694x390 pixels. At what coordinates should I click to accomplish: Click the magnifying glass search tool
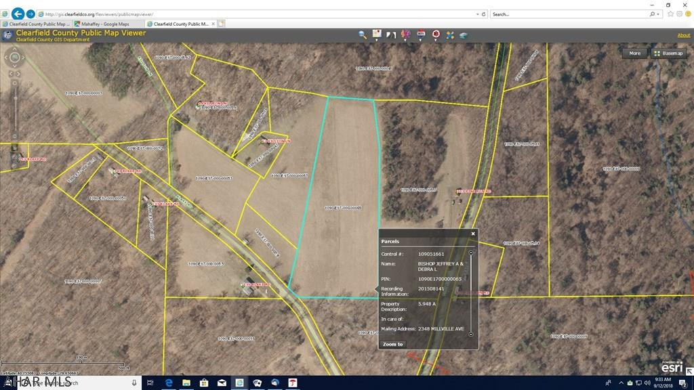tap(363, 35)
